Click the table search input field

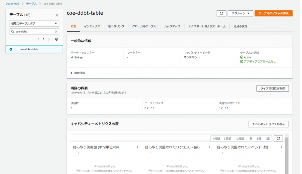32,31
